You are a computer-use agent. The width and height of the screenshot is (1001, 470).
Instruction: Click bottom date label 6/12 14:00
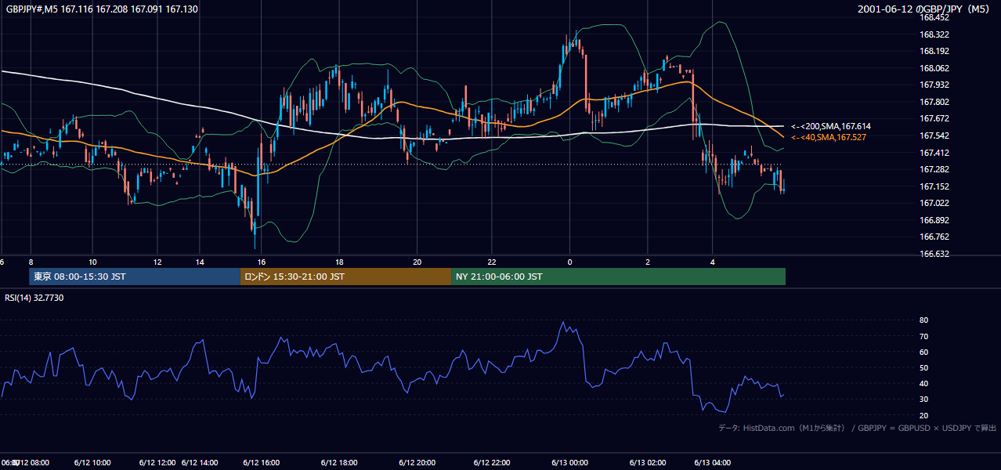200,463
